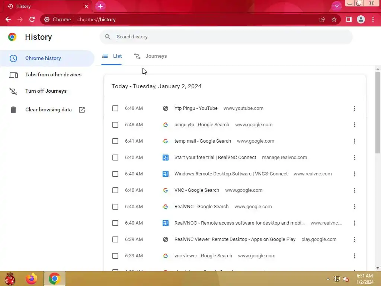Click the magnifier icon in Search history
The width and height of the screenshot is (381, 286).
coord(108,37)
